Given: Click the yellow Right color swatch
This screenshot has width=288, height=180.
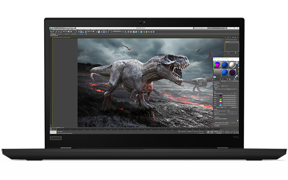Looking at the screenshot, I should [221, 102].
